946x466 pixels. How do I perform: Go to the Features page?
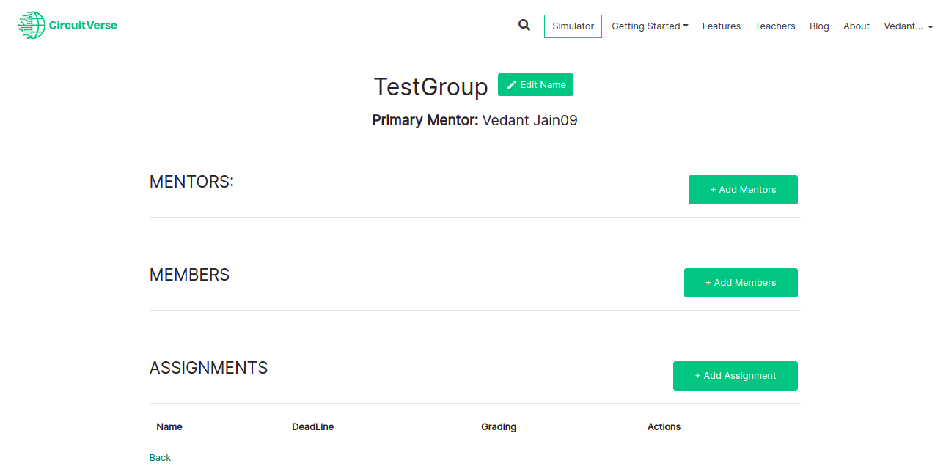pos(721,26)
